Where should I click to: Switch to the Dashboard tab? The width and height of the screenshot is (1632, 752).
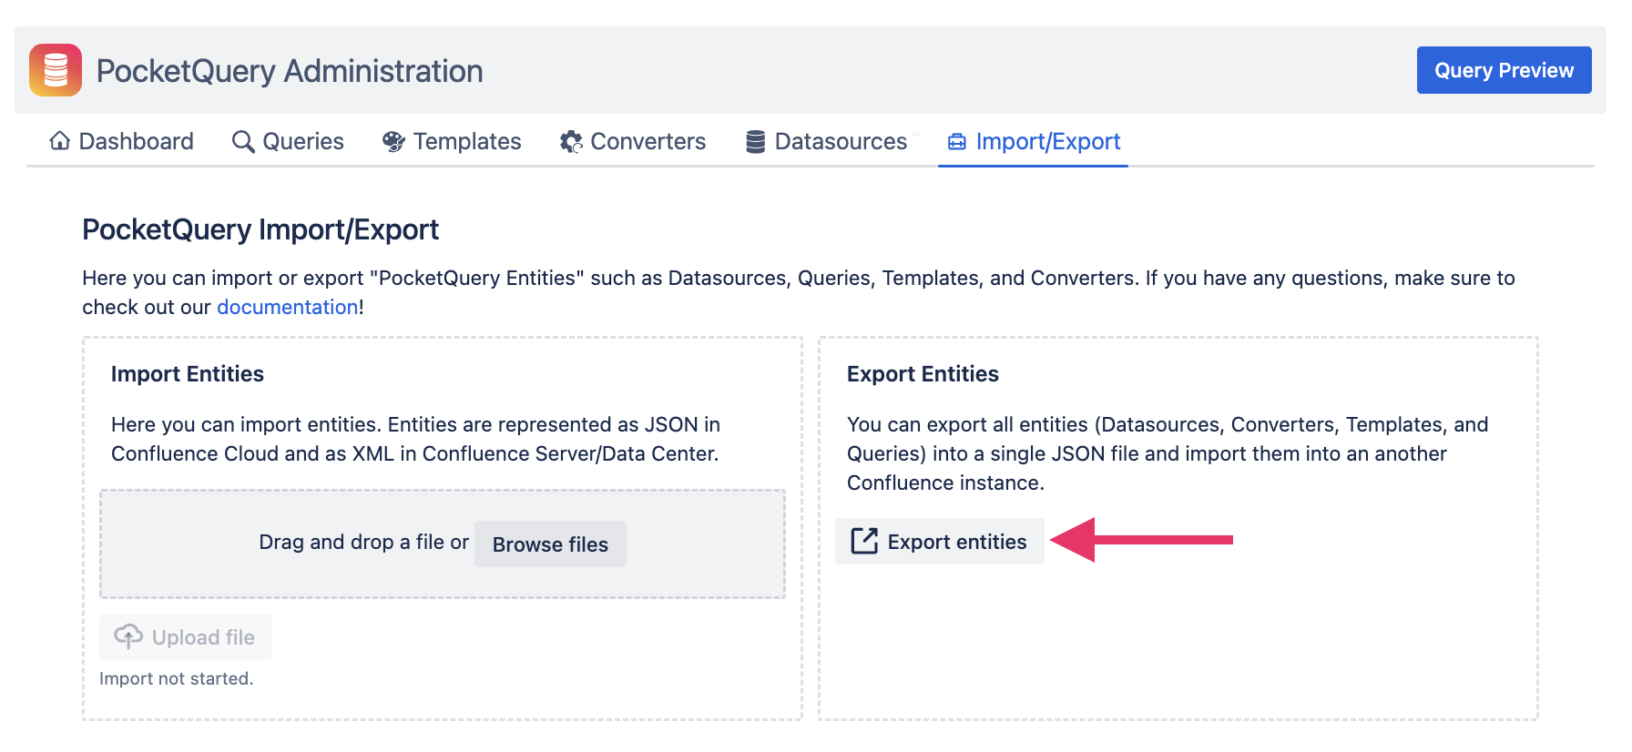tap(136, 142)
